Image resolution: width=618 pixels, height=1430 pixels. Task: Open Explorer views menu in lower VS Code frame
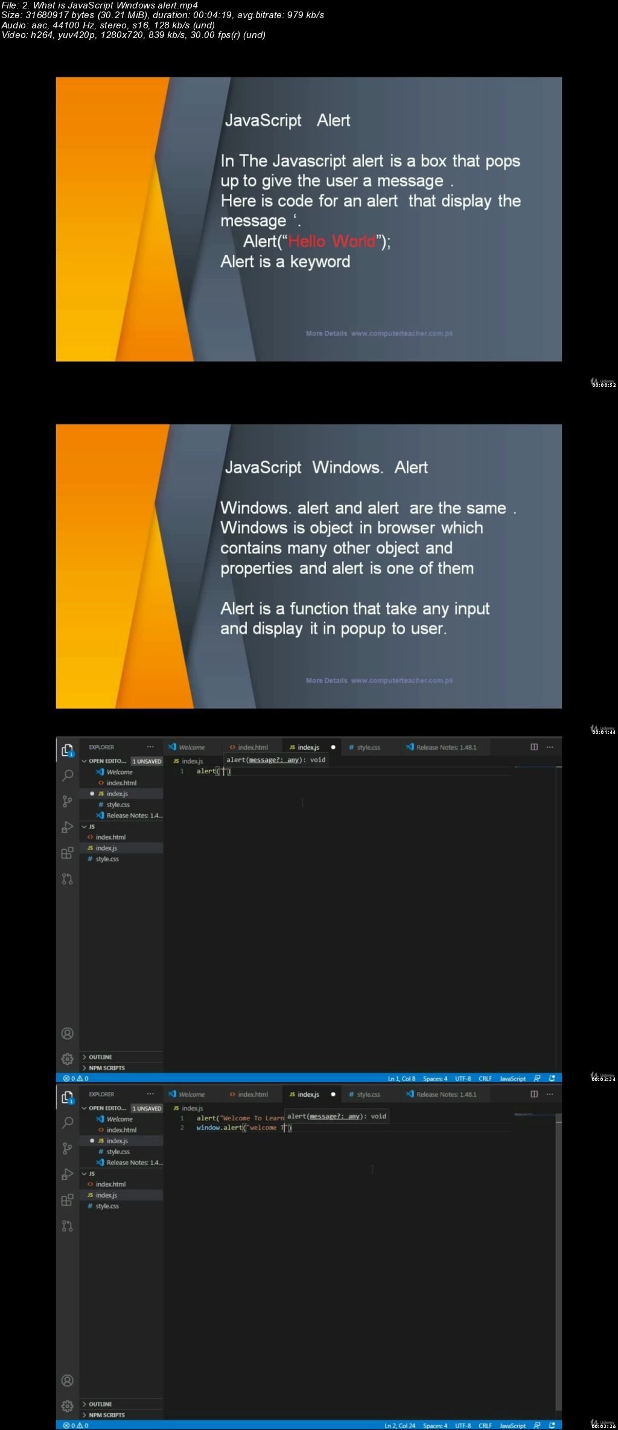click(150, 1094)
